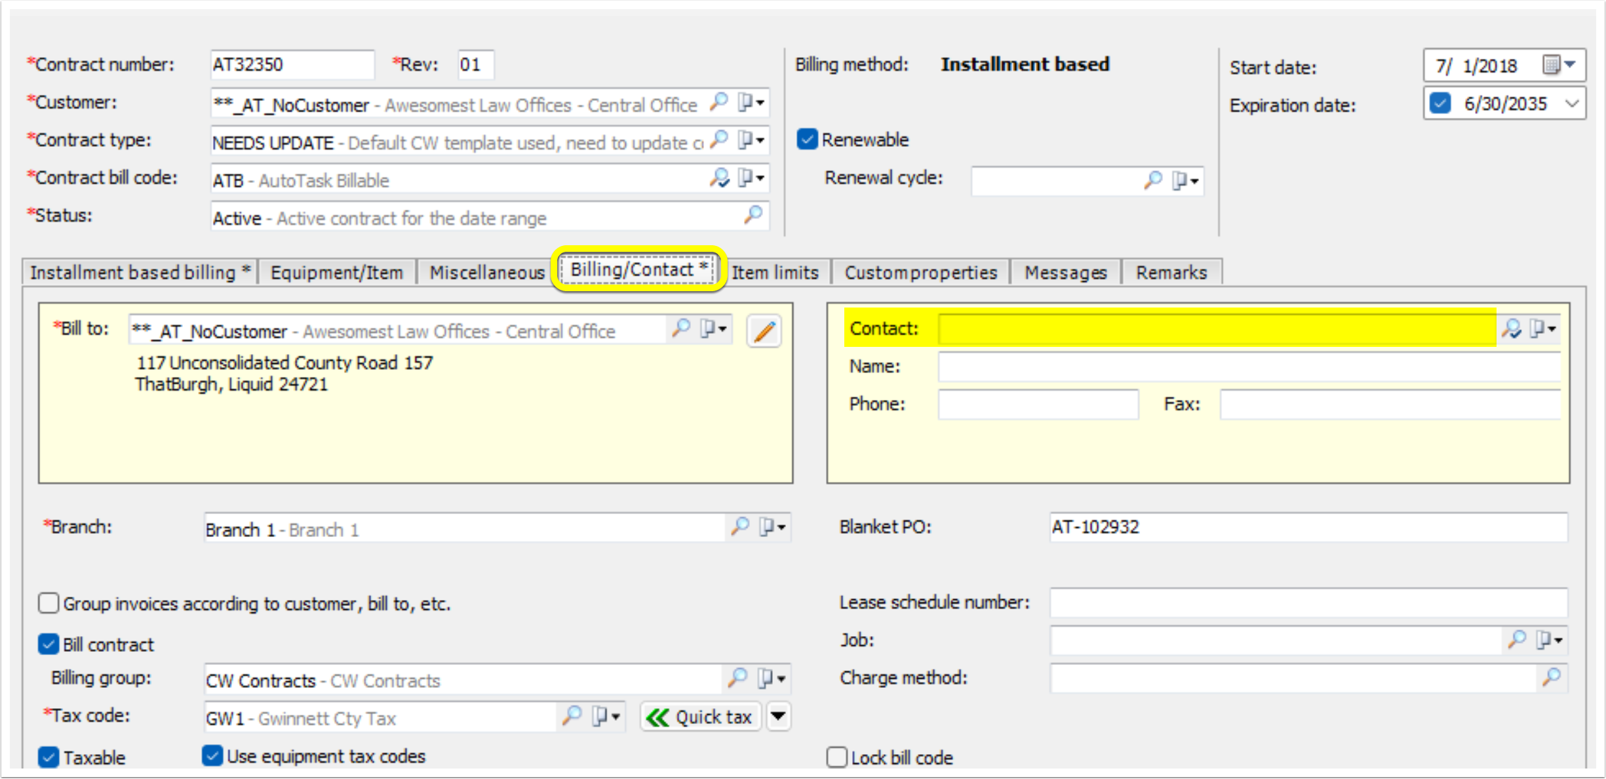The width and height of the screenshot is (1606, 779).
Task: Uncheck the Renewable checkbox
Action: (807, 140)
